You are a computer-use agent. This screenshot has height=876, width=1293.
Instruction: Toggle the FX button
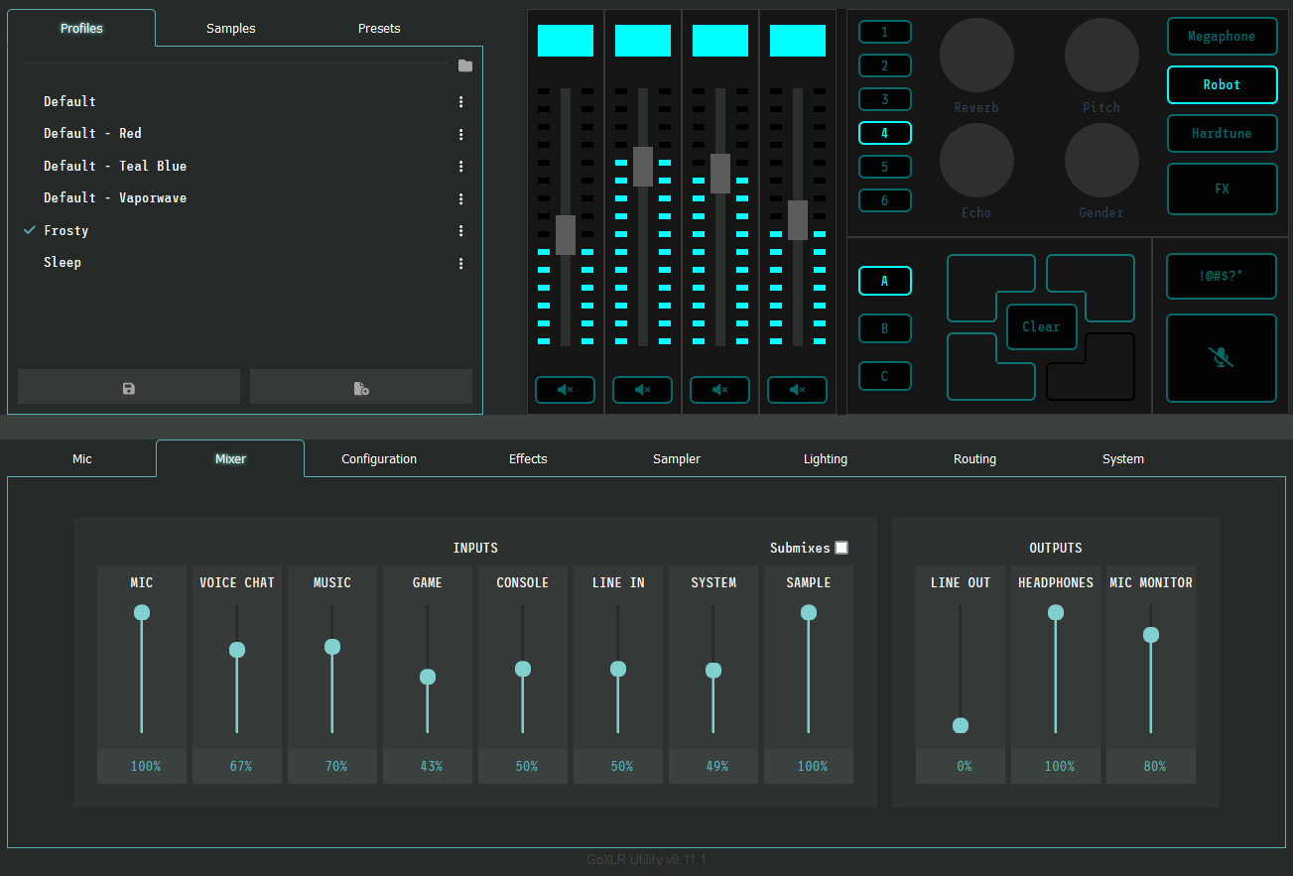pos(1222,188)
